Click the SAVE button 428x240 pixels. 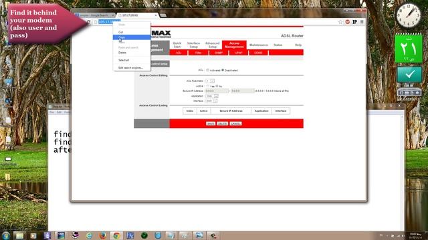point(211,123)
